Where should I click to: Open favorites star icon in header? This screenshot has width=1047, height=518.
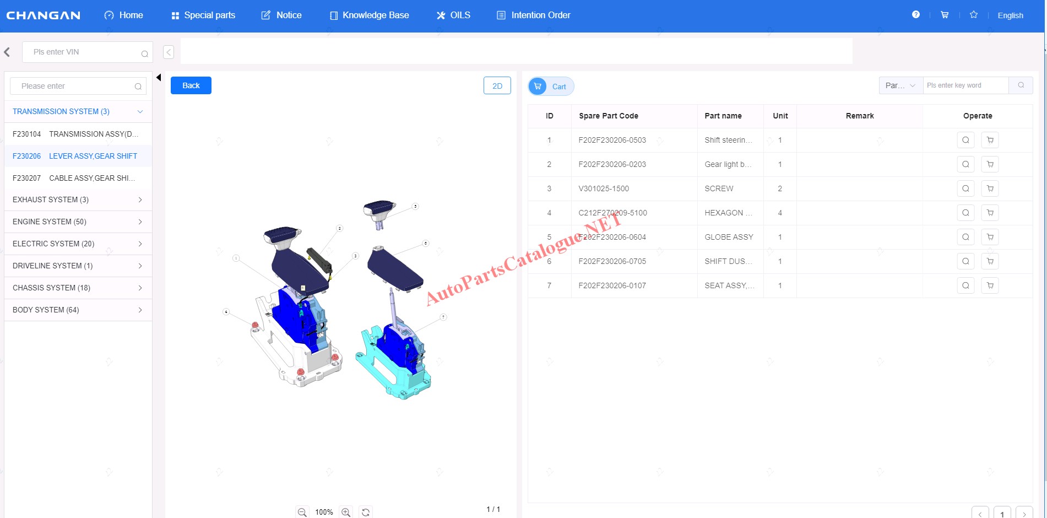(974, 15)
